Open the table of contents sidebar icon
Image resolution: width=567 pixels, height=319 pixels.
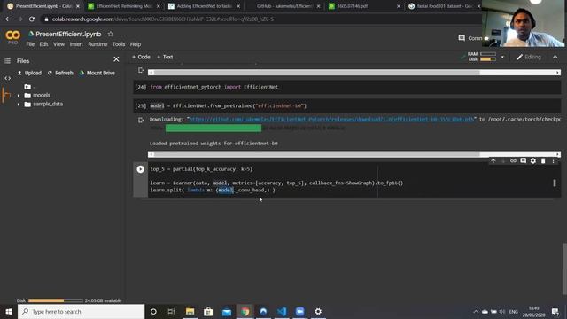coord(7,61)
